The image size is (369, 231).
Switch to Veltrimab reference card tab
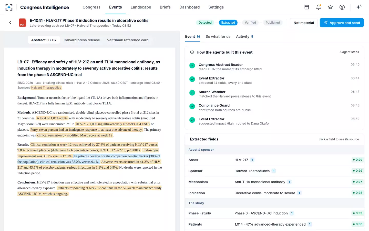coord(128,40)
